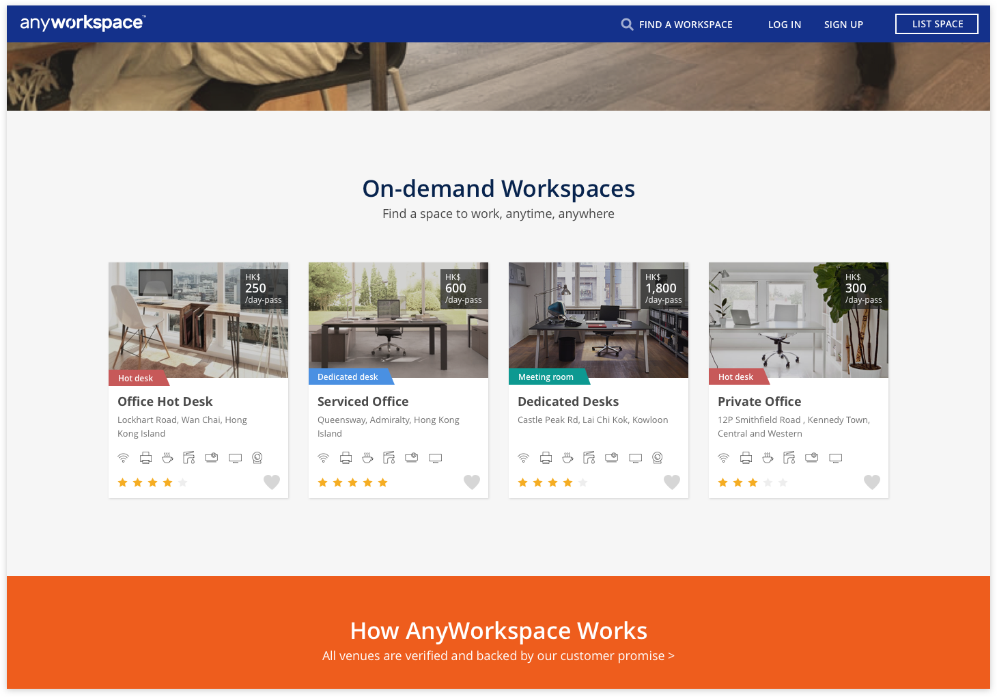Click the water tap icon on Private Office card
The width and height of the screenshot is (997, 697).
(x=789, y=458)
